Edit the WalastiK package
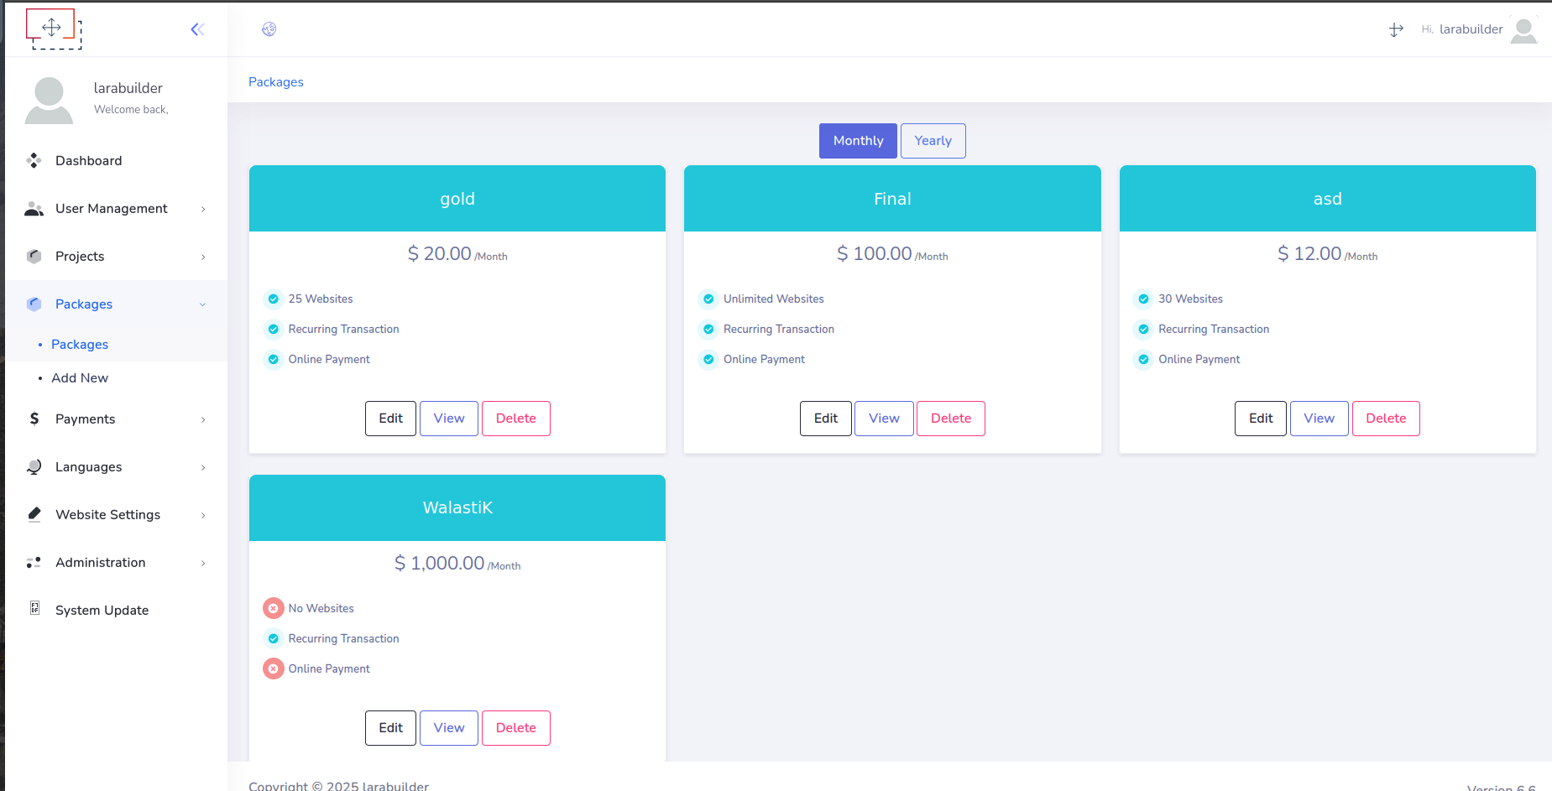This screenshot has width=1552, height=791. coord(390,728)
